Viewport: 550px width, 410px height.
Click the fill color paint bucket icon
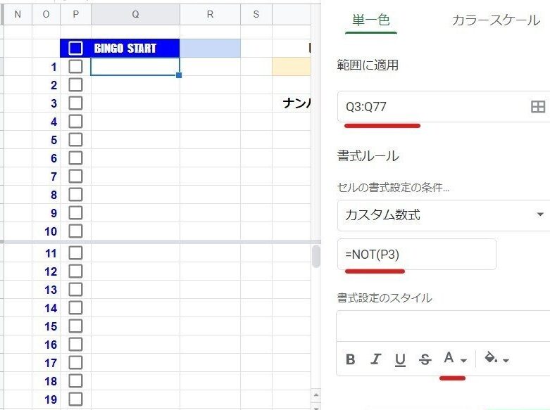tap(491, 359)
